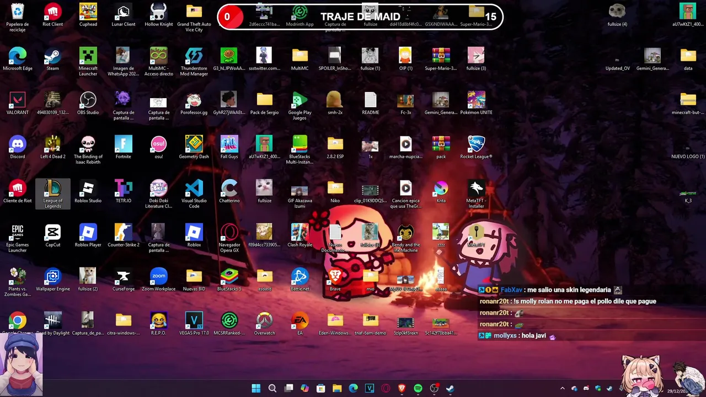Open the Papelera de reciclaje icon

[x=18, y=18]
